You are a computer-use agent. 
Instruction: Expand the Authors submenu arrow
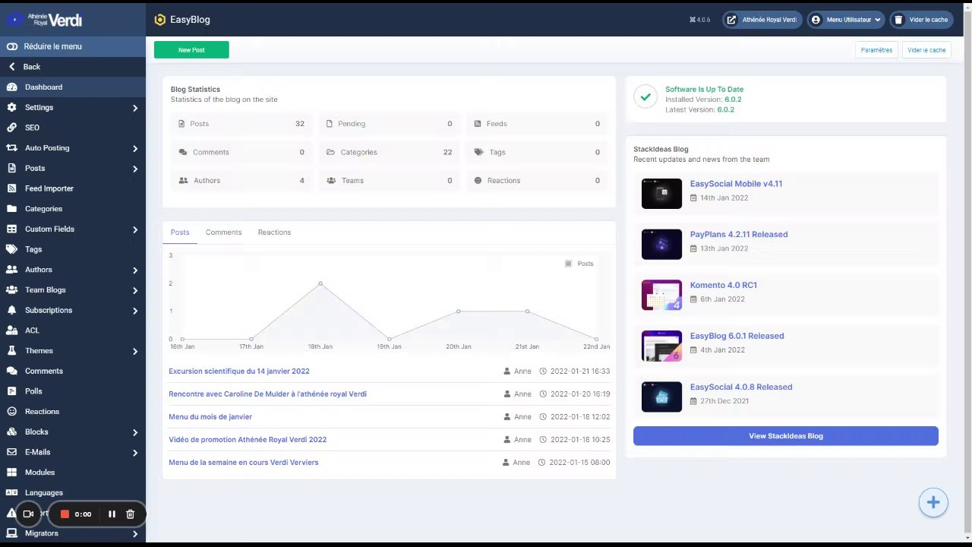[x=135, y=270]
